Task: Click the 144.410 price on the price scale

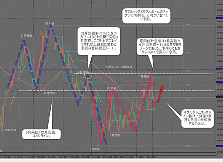Action: 220,118
